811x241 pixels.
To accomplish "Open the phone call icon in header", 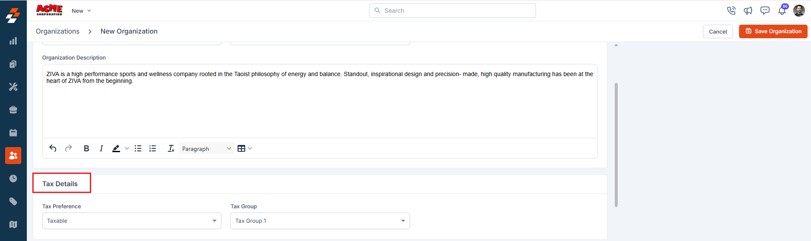I will point(731,11).
